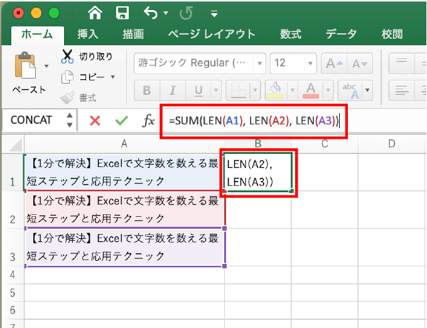Expand the font color options arrow
This screenshot has width=427, height=328.
tap(328, 90)
